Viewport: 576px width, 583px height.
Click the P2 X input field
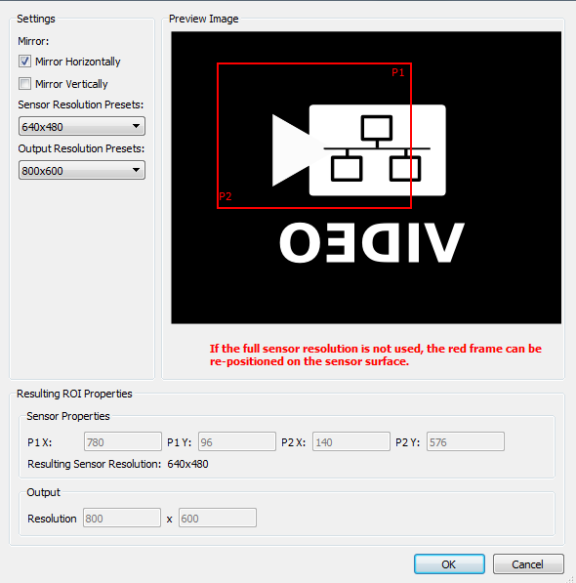click(351, 441)
